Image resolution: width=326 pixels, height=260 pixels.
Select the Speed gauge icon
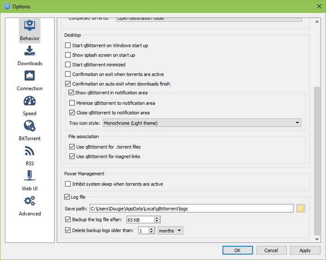click(29, 101)
